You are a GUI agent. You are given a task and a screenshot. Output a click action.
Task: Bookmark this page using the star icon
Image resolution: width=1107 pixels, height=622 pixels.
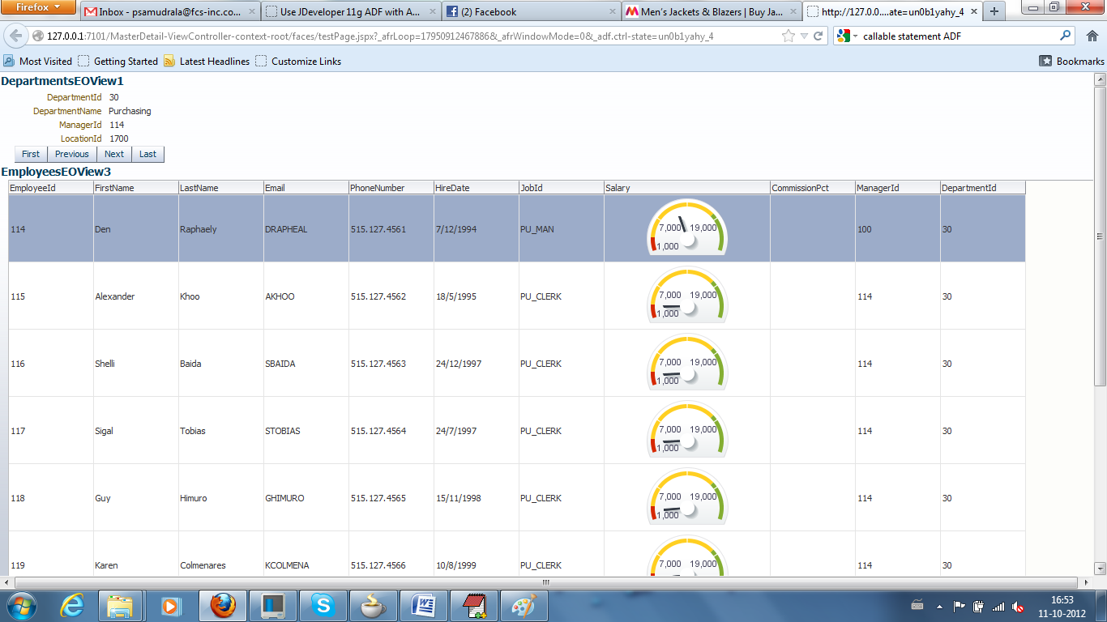coord(787,36)
